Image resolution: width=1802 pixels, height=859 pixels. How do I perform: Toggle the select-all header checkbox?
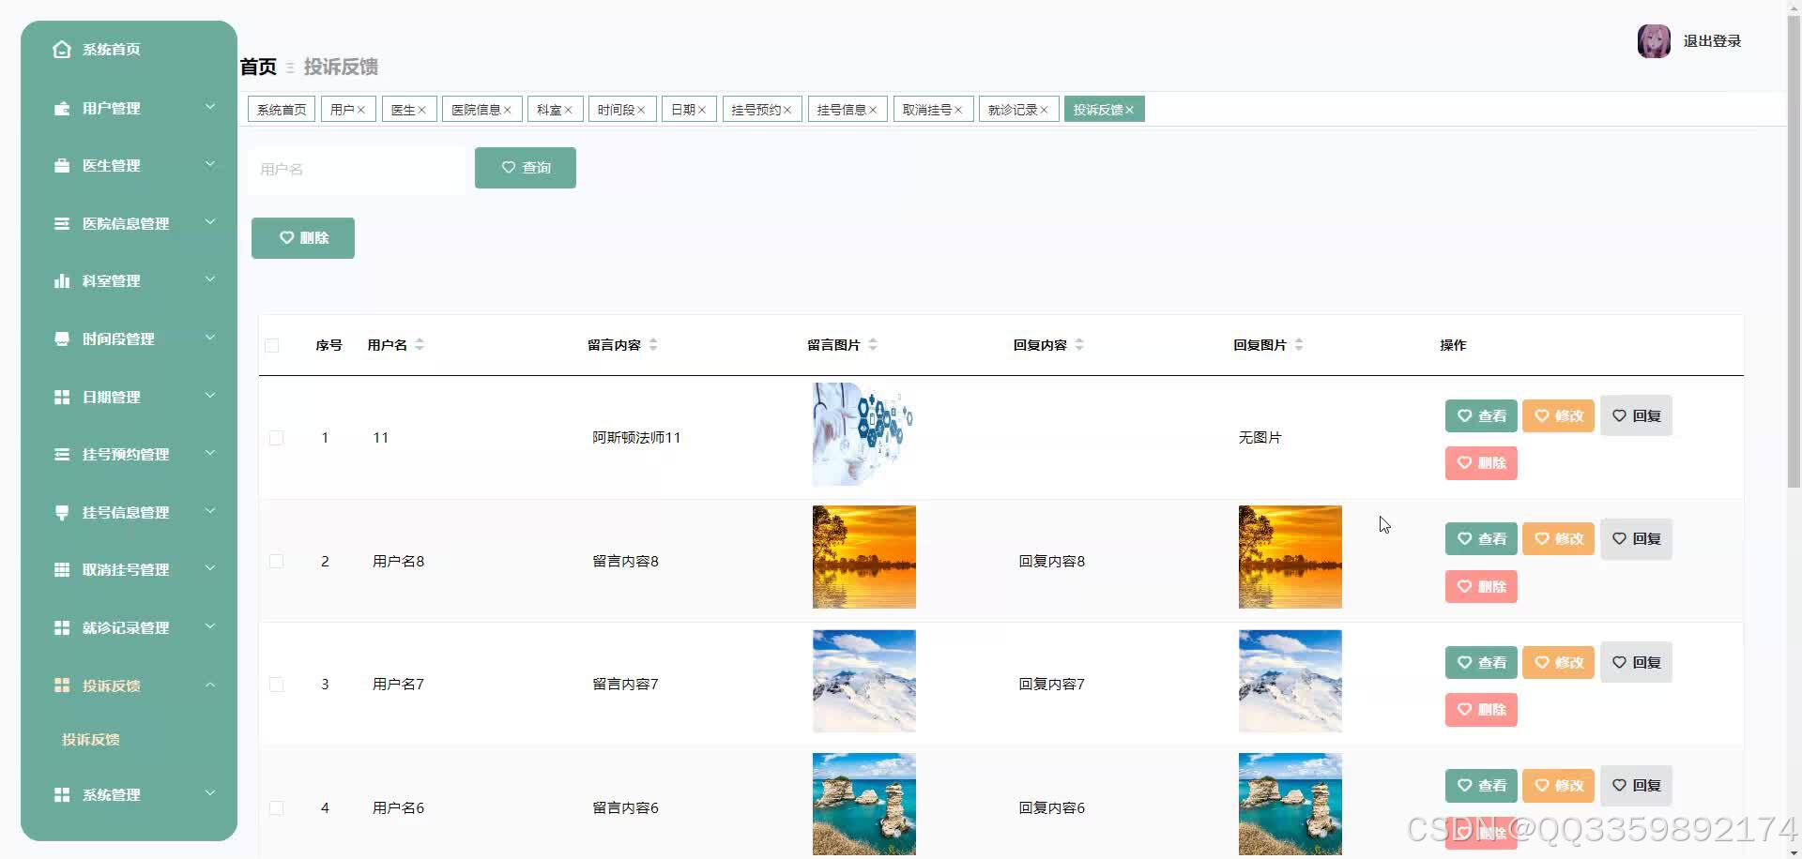(x=272, y=345)
